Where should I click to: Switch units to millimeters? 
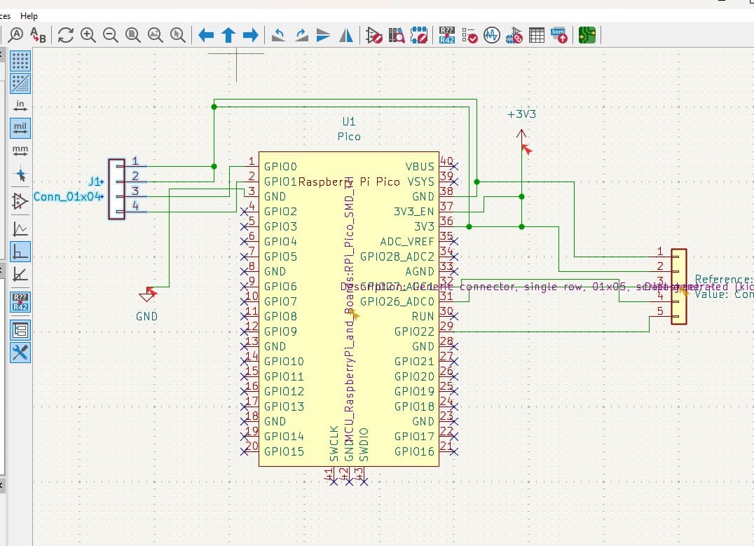click(20, 151)
